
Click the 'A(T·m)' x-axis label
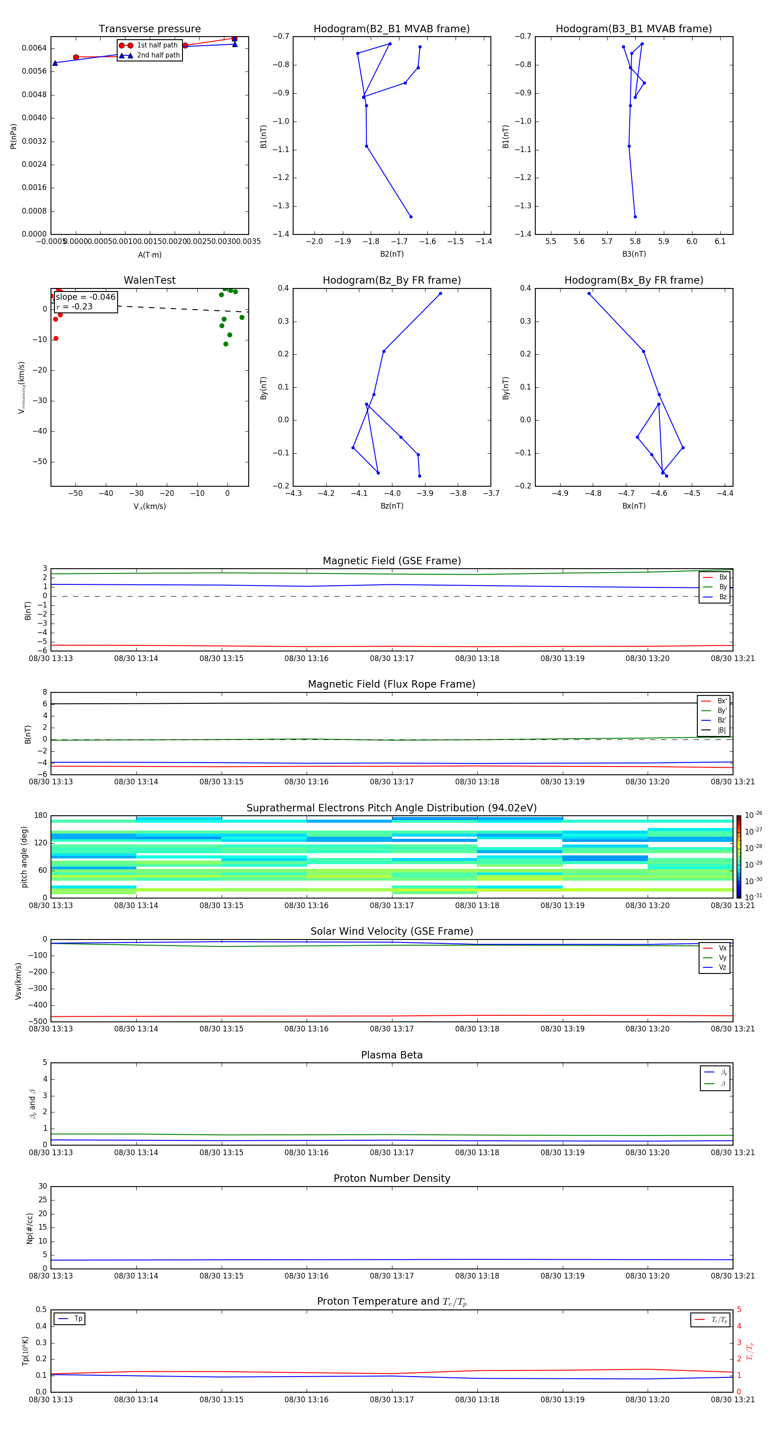point(149,254)
